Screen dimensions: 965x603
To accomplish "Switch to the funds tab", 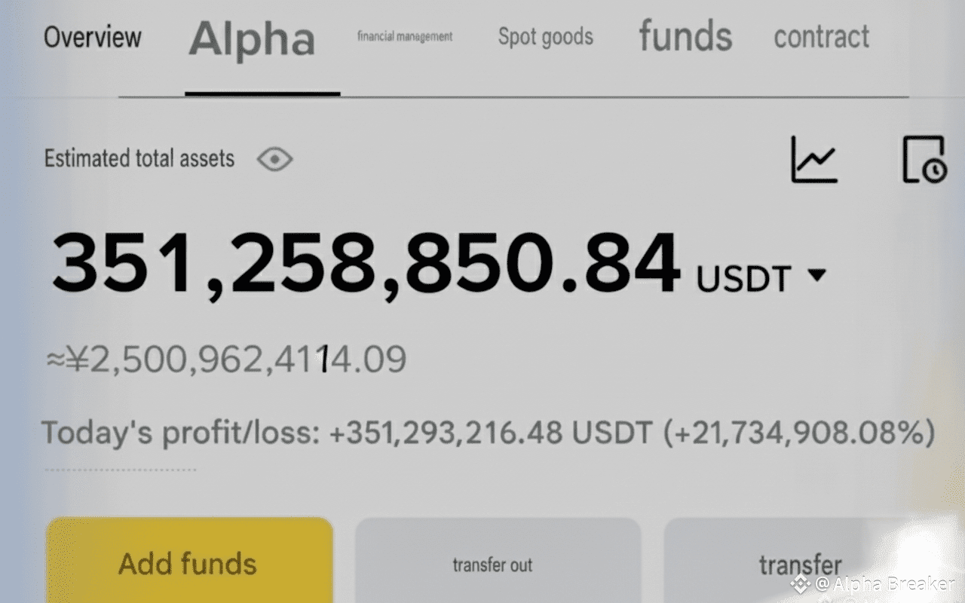I will coord(685,37).
